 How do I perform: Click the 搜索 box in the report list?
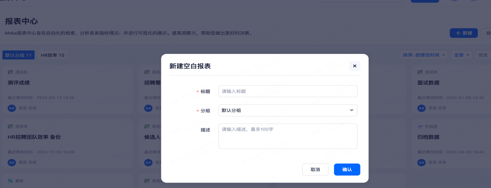click(483, 55)
